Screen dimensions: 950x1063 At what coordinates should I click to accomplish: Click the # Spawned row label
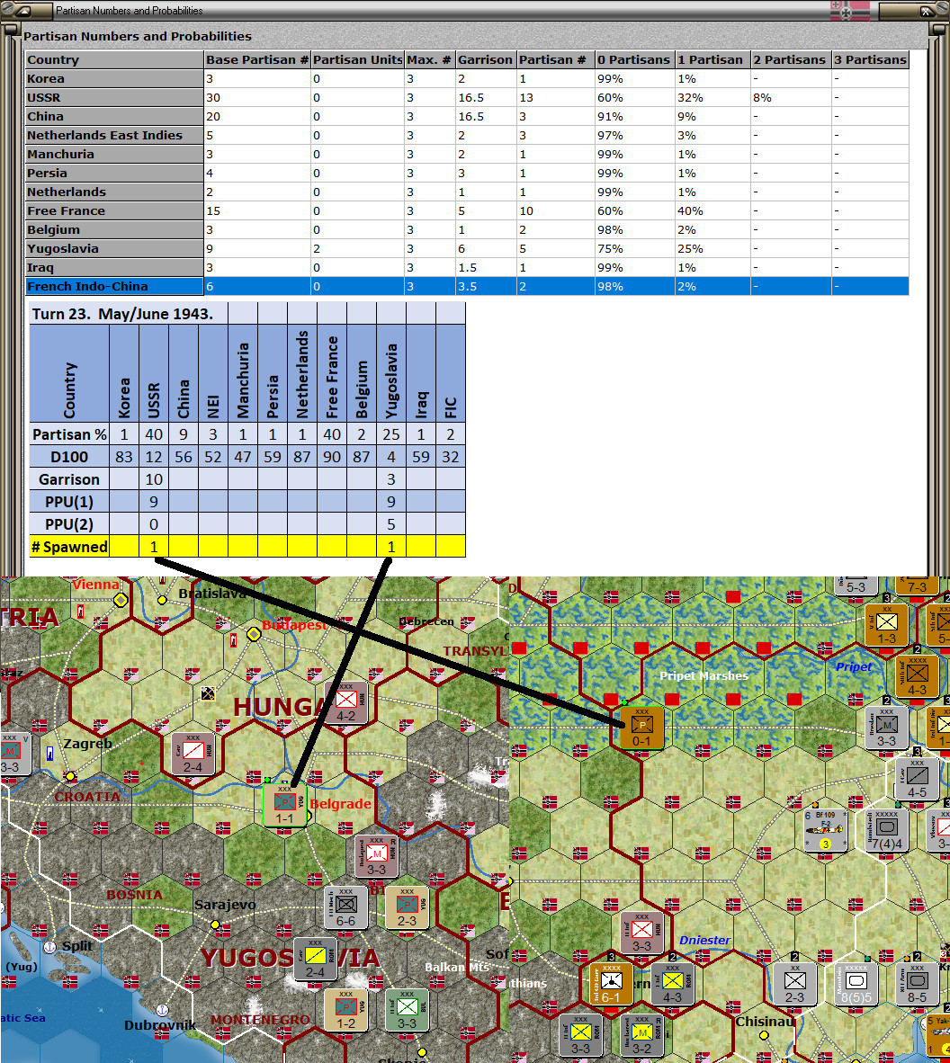coord(69,547)
